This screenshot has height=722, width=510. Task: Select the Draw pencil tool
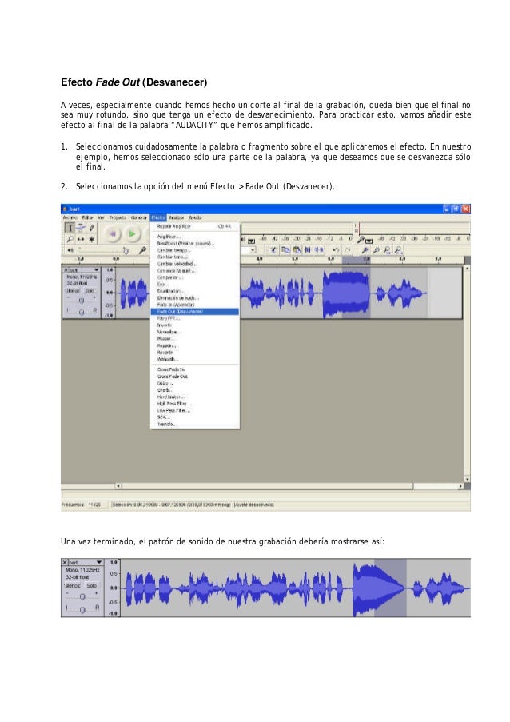point(92,228)
